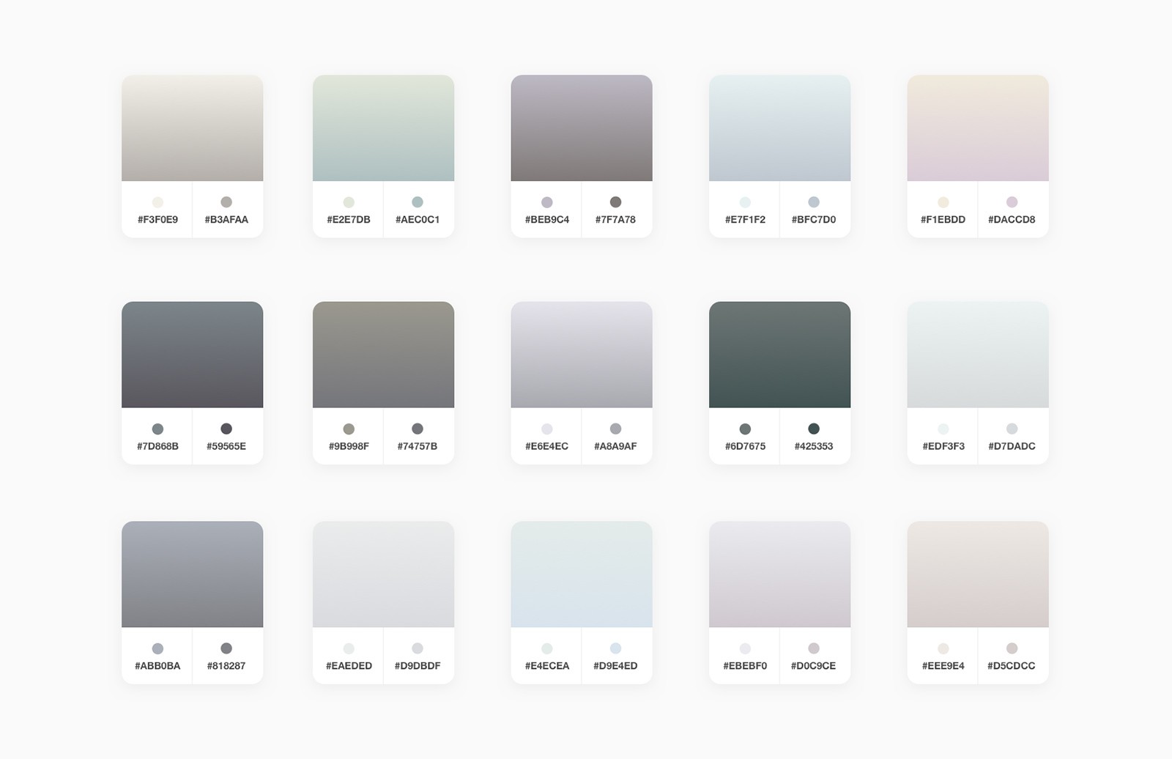Click the #F3F0E9 color dot
The image size is (1172, 759).
coord(157,202)
